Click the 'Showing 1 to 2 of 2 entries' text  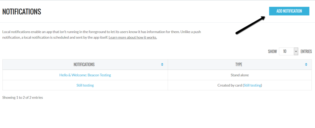coord(22,98)
